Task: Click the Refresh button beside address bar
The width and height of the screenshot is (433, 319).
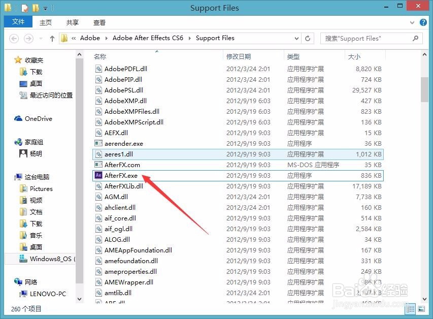Action: (x=308, y=38)
